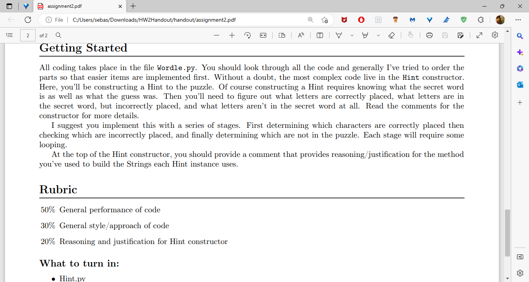Rotate the PDF page
This screenshot has height=282, width=529.
tap(247, 35)
